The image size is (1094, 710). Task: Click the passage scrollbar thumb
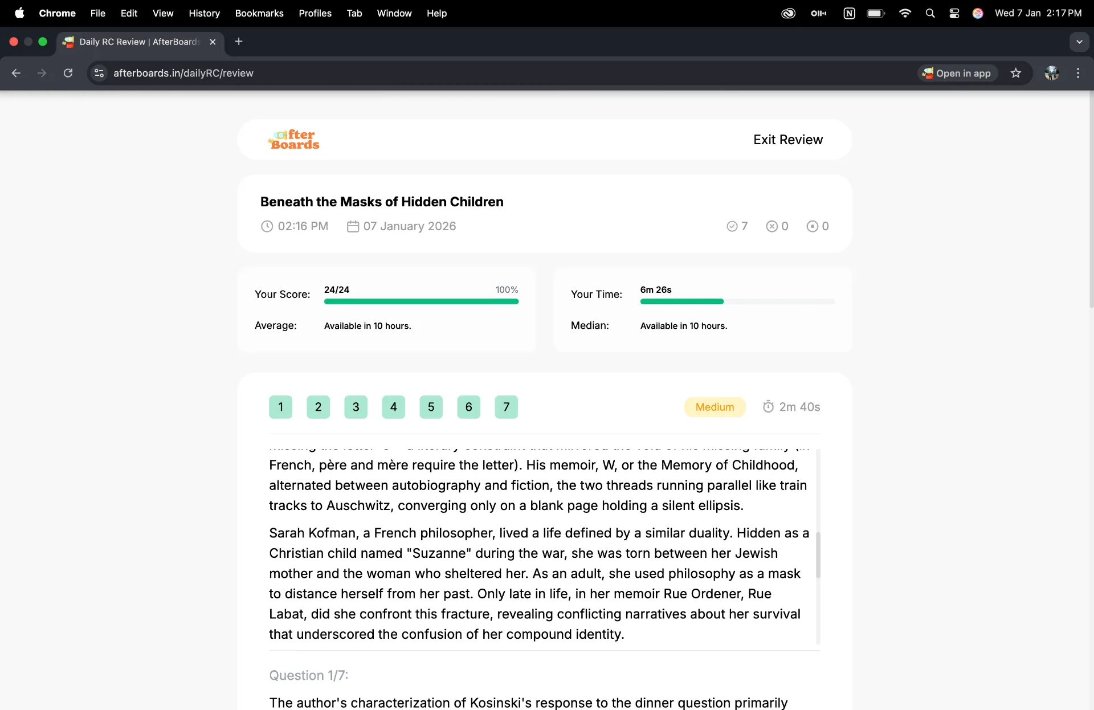(818, 555)
